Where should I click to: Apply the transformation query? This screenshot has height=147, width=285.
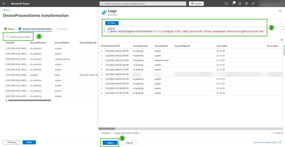click(x=110, y=143)
